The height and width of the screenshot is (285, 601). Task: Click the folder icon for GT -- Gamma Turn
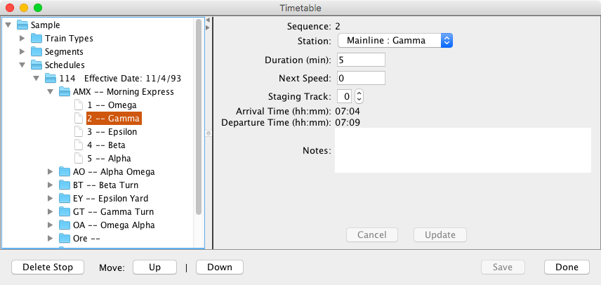coord(65,212)
